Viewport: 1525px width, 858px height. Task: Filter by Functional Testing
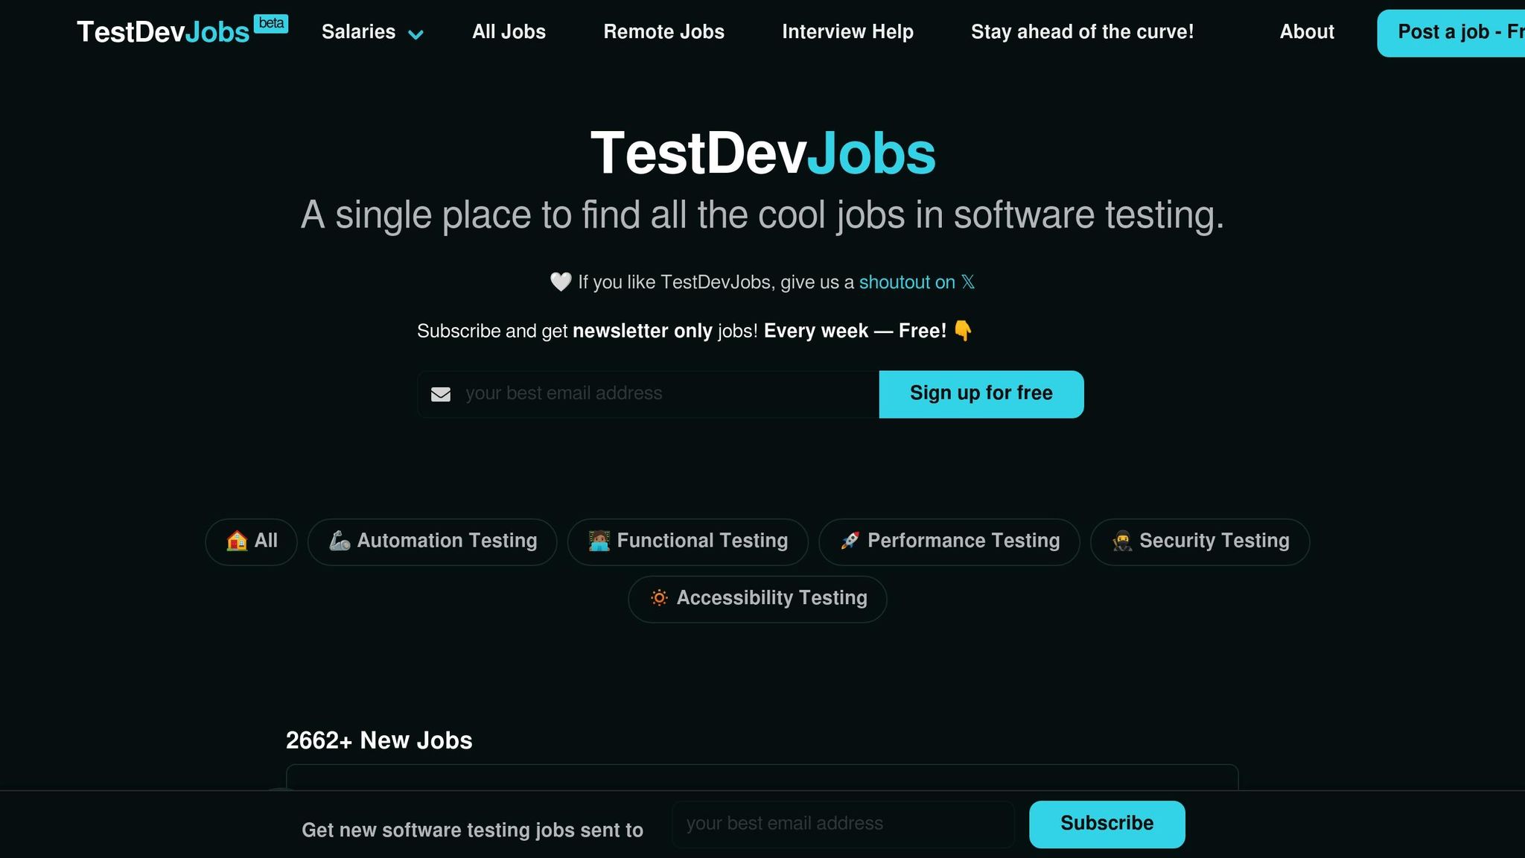click(x=687, y=541)
